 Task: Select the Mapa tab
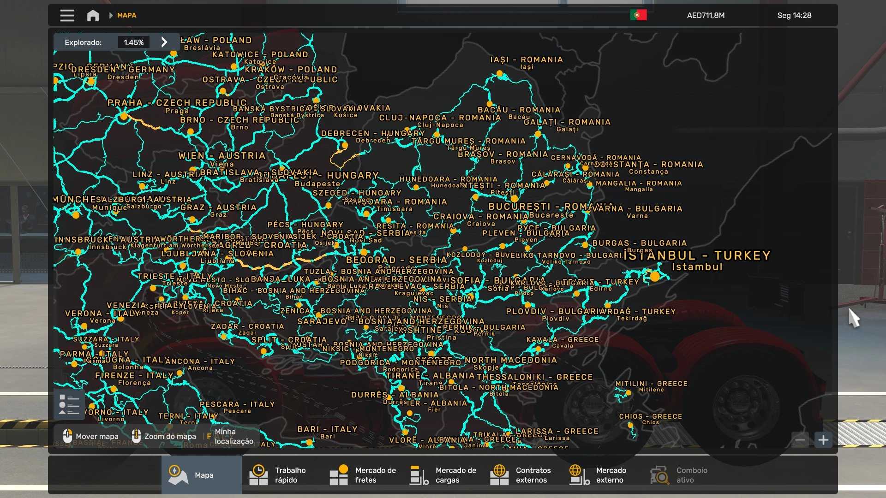point(201,475)
